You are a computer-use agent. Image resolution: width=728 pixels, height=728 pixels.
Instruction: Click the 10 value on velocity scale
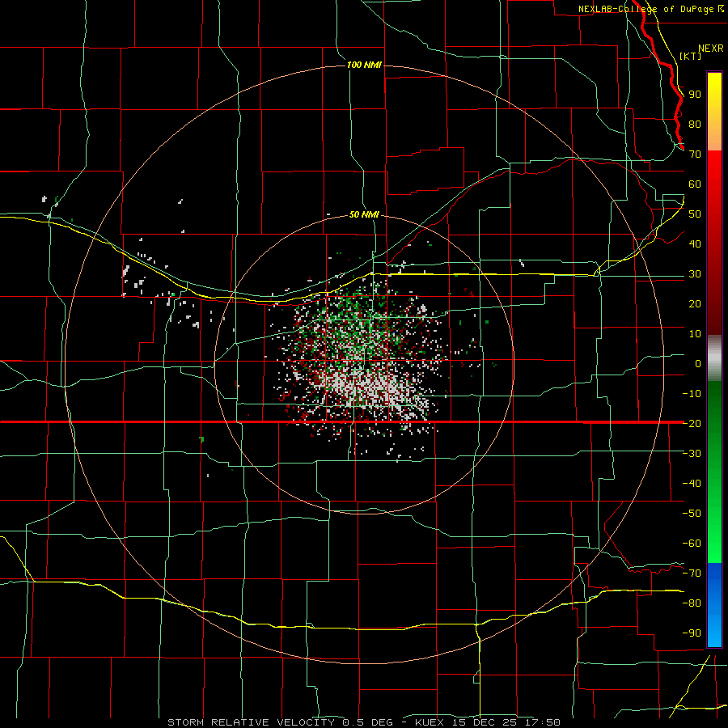[695, 334]
